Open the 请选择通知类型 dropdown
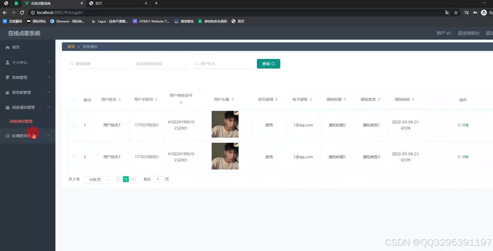493x251 pixels. [x=160, y=64]
